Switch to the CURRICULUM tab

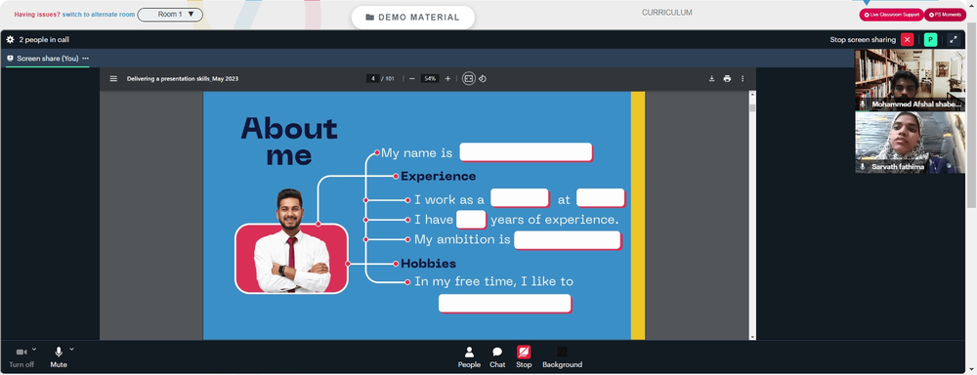click(x=666, y=13)
